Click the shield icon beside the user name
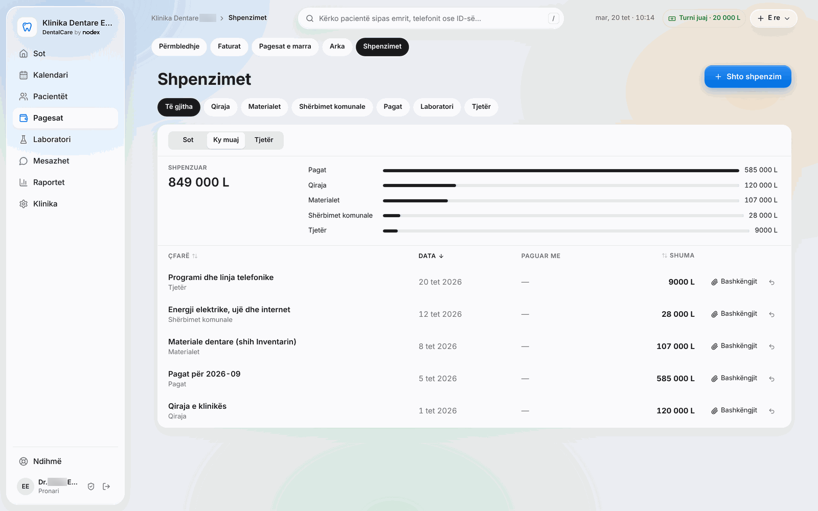This screenshot has width=818, height=511. coord(91,486)
